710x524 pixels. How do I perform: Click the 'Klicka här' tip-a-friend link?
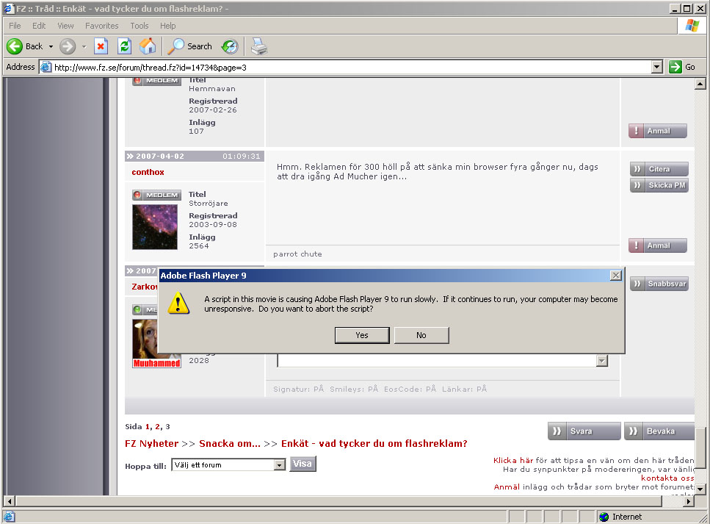click(513, 461)
